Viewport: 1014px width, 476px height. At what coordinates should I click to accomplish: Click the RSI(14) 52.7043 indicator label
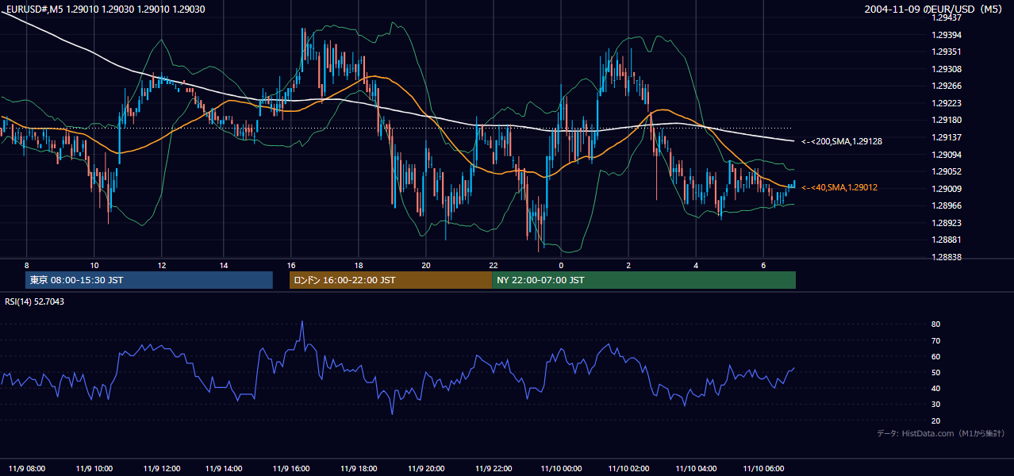[x=35, y=301]
